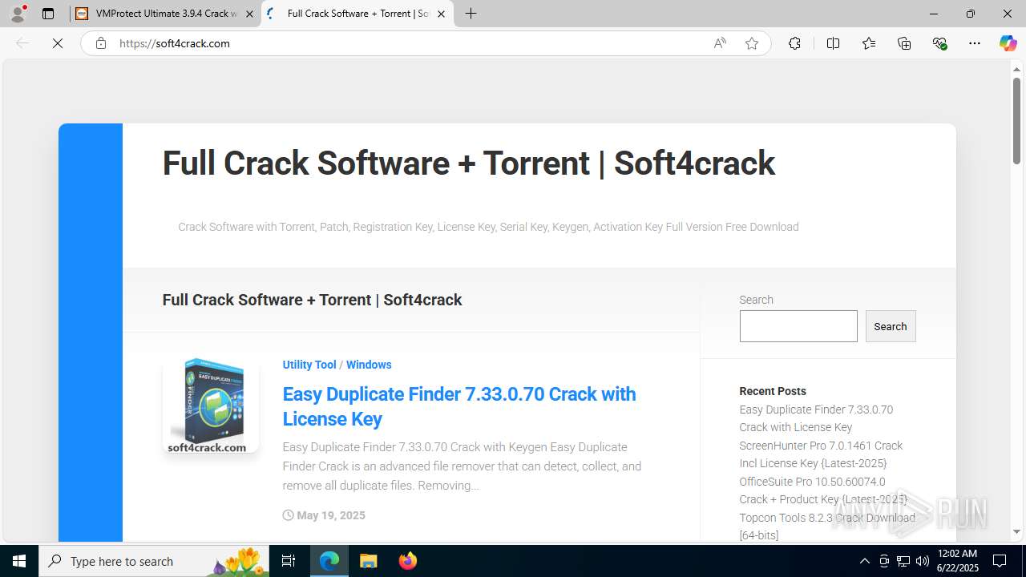
Task: Close the Full Crack Software tab
Action: [x=441, y=14]
